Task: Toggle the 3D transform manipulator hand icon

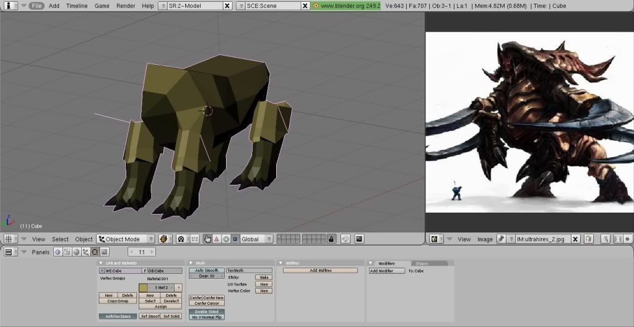Action: pos(207,239)
